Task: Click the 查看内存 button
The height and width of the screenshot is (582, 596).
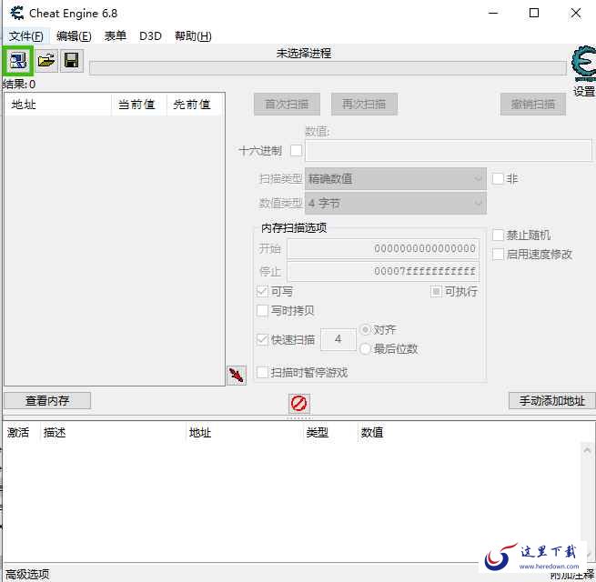Action: 47,400
